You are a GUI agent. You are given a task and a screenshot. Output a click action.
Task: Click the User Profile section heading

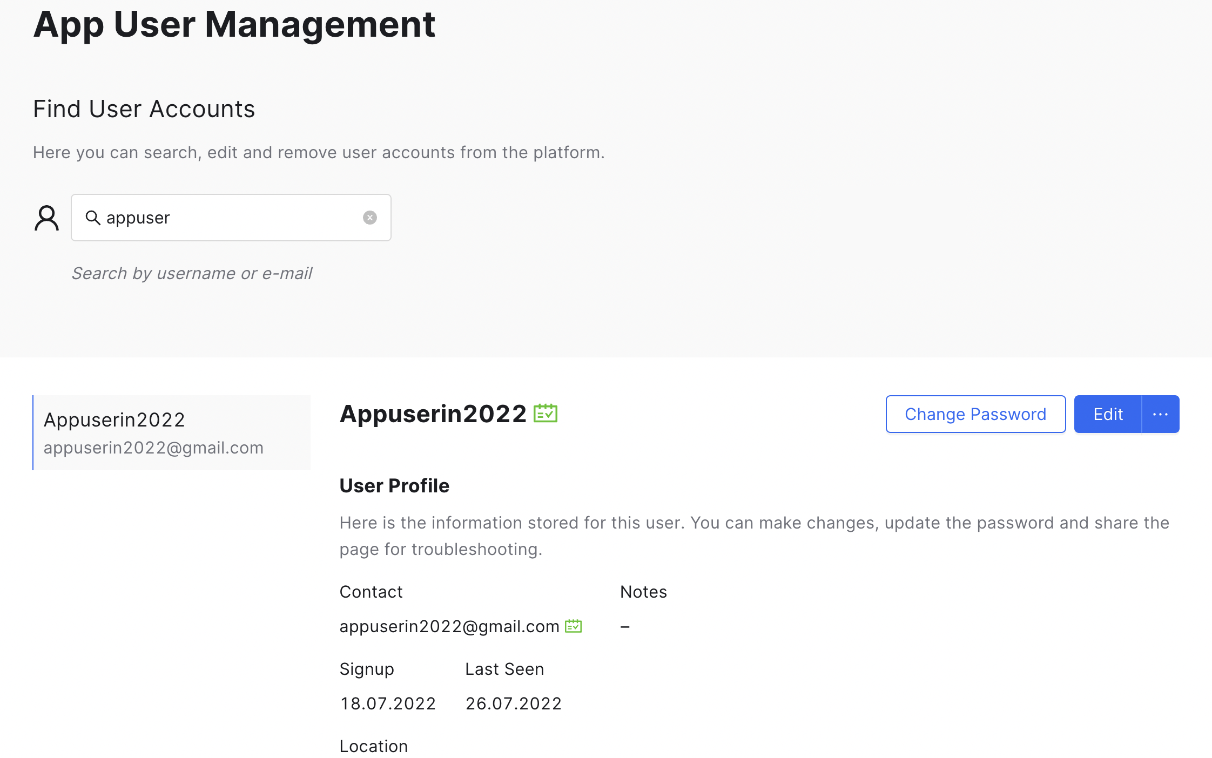coord(394,486)
